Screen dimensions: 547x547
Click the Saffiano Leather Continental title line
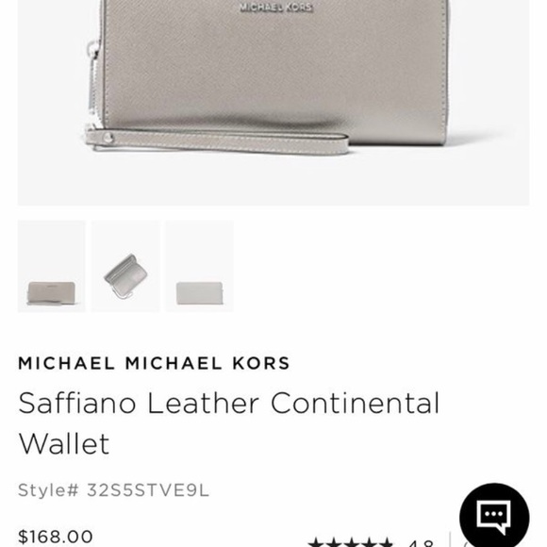click(229, 403)
